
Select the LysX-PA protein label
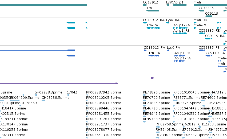173,48
